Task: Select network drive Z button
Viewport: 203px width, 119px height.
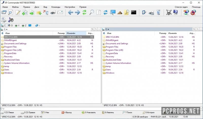Action: [x=24, y=26]
